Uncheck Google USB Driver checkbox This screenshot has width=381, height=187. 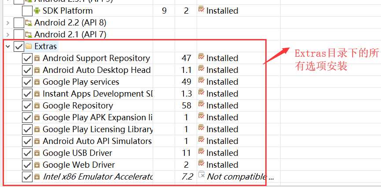[27, 153]
